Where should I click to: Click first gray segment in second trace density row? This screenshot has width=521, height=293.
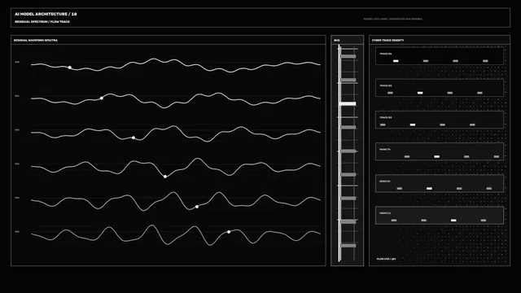click(391, 93)
